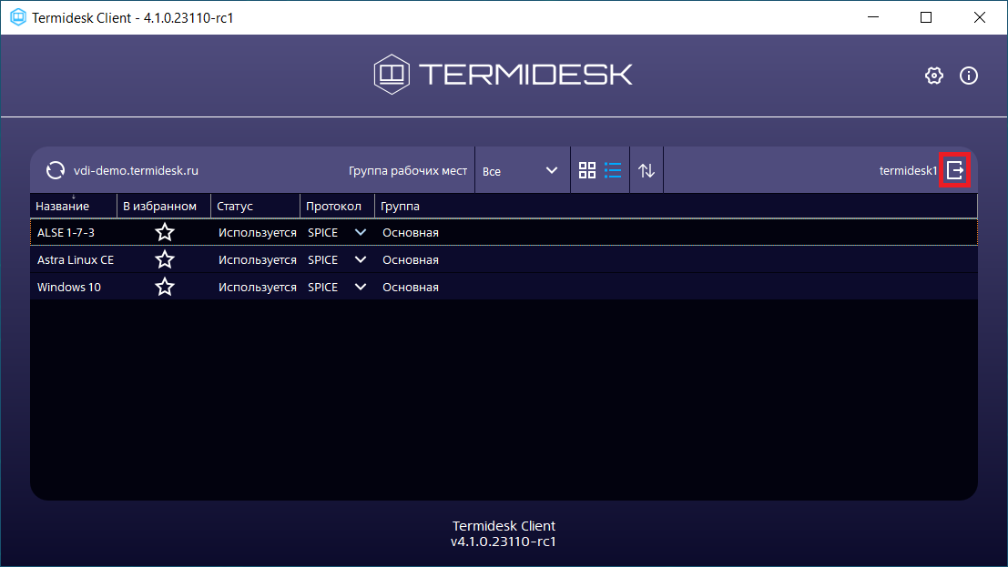Image resolution: width=1008 pixels, height=567 pixels.
Task: Click the sort order arrows icon
Action: (x=647, y=170)
